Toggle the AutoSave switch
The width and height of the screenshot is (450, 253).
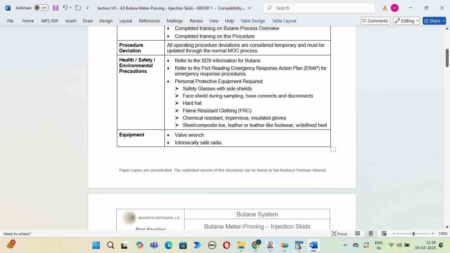(41, 8)
